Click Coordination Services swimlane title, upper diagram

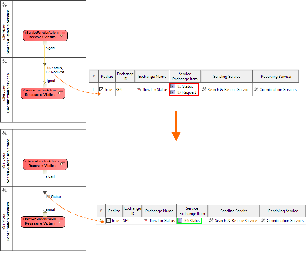tap(8, 93)
